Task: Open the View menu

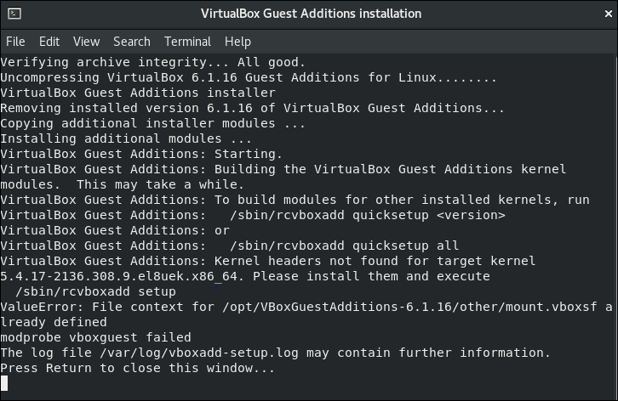Action: pyautogui.click(x=86, y=42)
